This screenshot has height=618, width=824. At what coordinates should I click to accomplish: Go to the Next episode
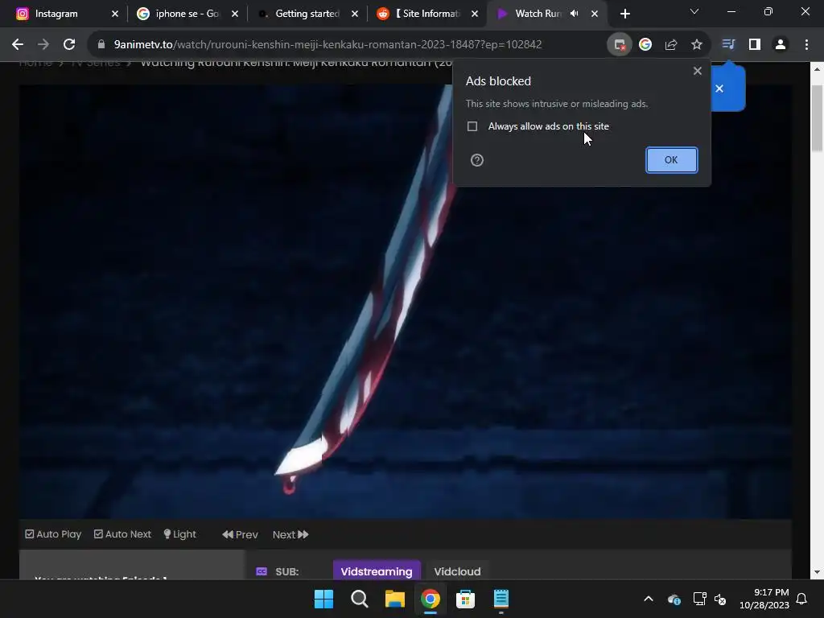[290, 534]
